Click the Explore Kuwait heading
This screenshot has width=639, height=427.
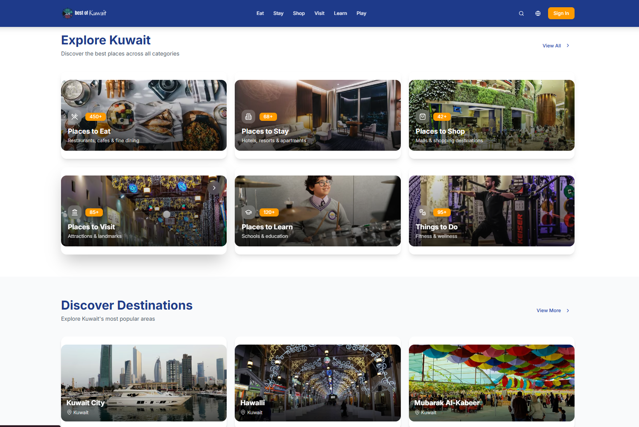[x=106, y=40]
